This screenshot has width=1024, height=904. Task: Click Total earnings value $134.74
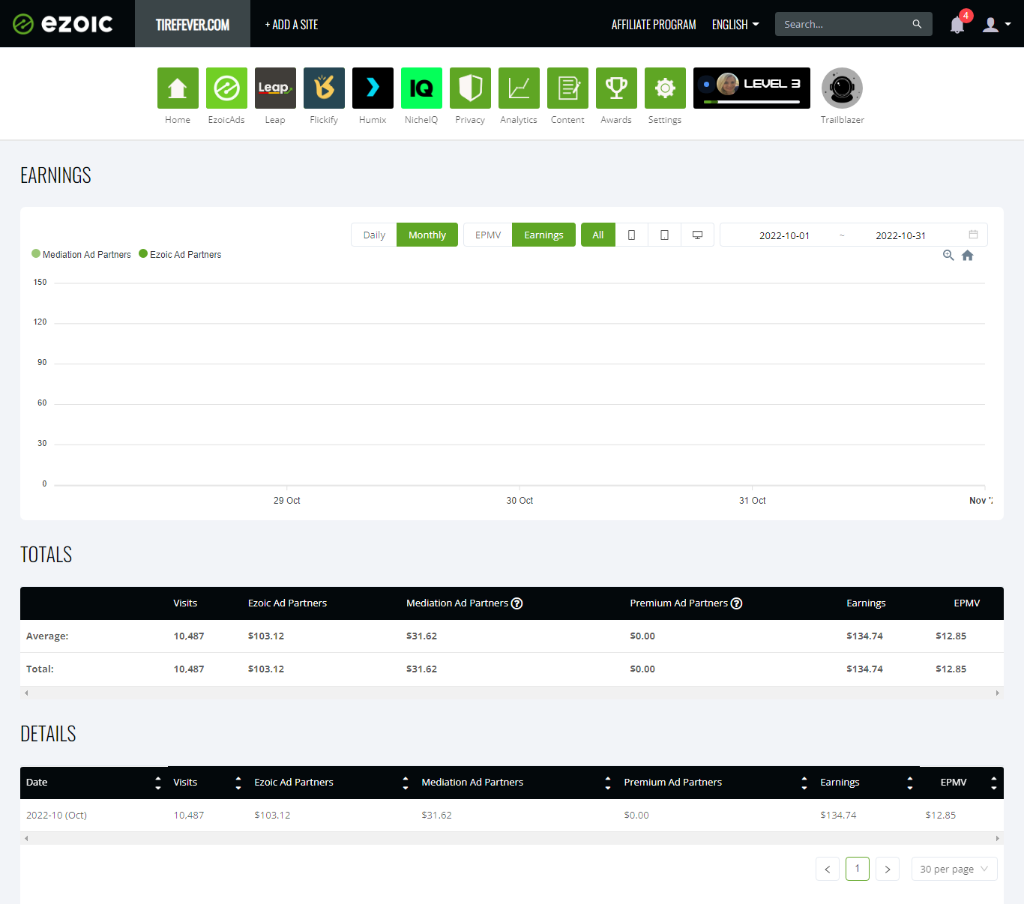[864, 669]
